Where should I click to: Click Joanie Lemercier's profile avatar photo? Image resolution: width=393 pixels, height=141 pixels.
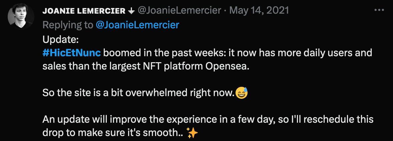[21, 17]
